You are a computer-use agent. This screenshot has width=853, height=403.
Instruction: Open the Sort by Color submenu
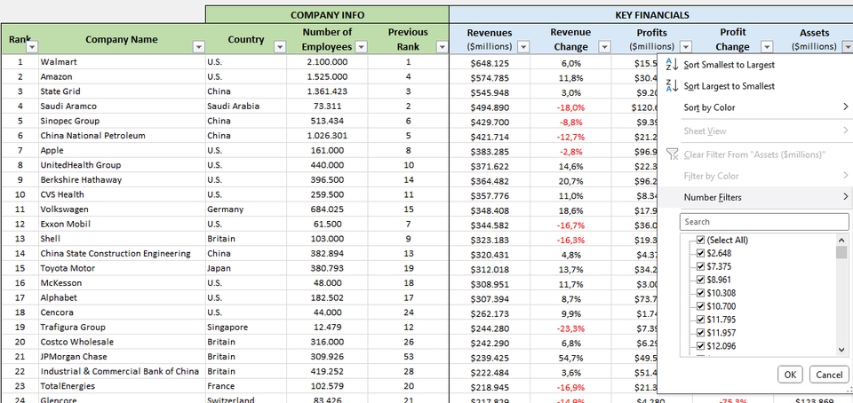[x=755, y=107]
